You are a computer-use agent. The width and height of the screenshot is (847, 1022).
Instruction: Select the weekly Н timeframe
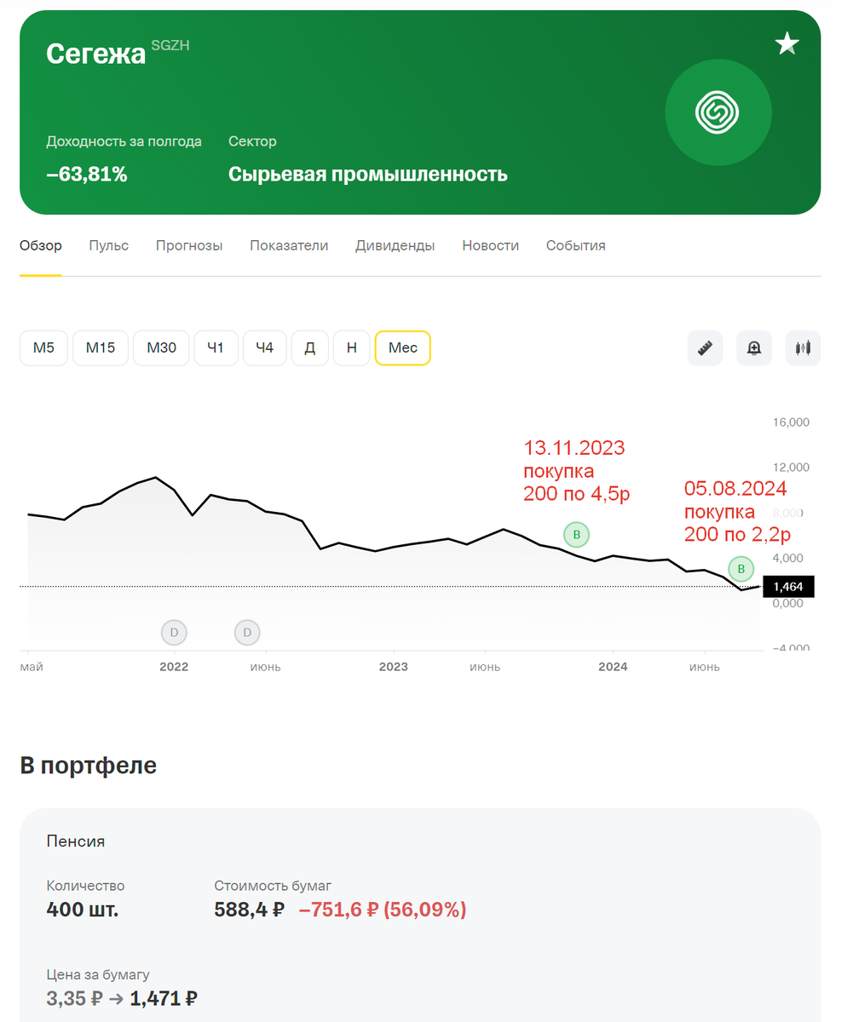(x=352, y=347)
